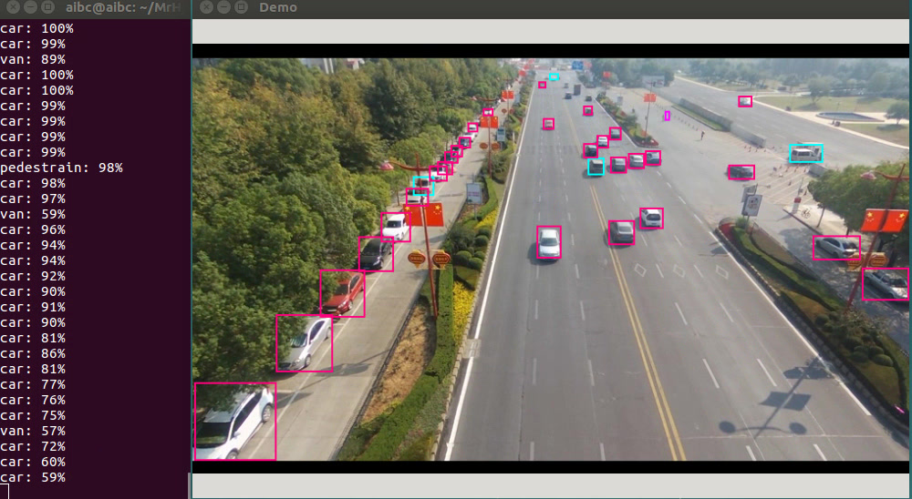This screenshot has width=912, height=499.
Task: Select the 'car: 92%' output line
Action: tap(33, 276)
